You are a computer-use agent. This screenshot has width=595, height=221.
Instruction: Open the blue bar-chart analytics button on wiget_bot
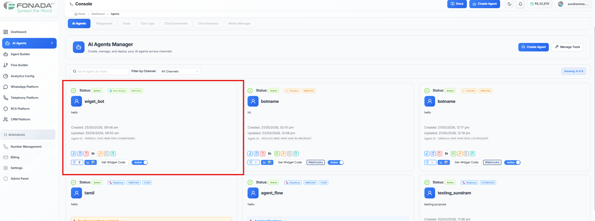[90, 162]
